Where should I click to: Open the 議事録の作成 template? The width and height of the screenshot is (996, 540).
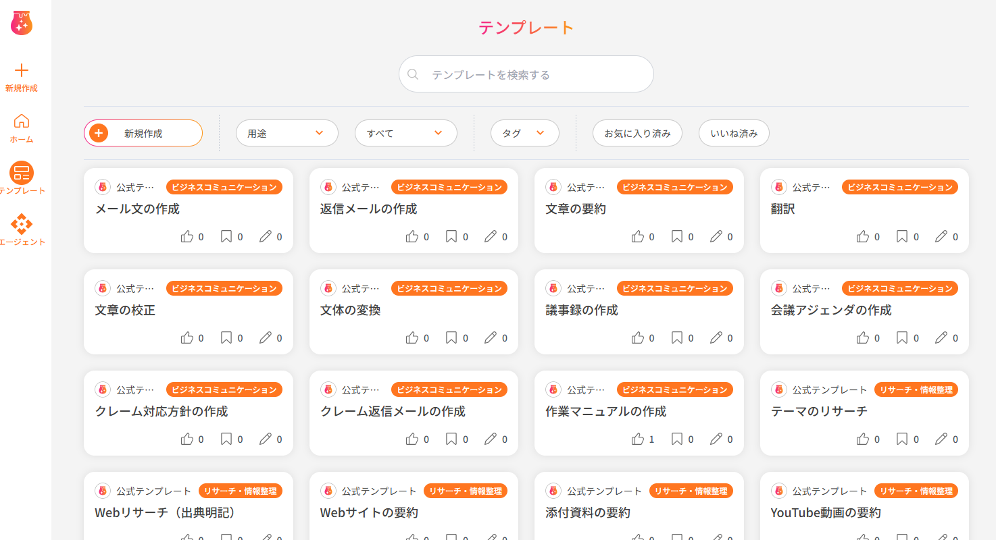(x=639, y=312)
